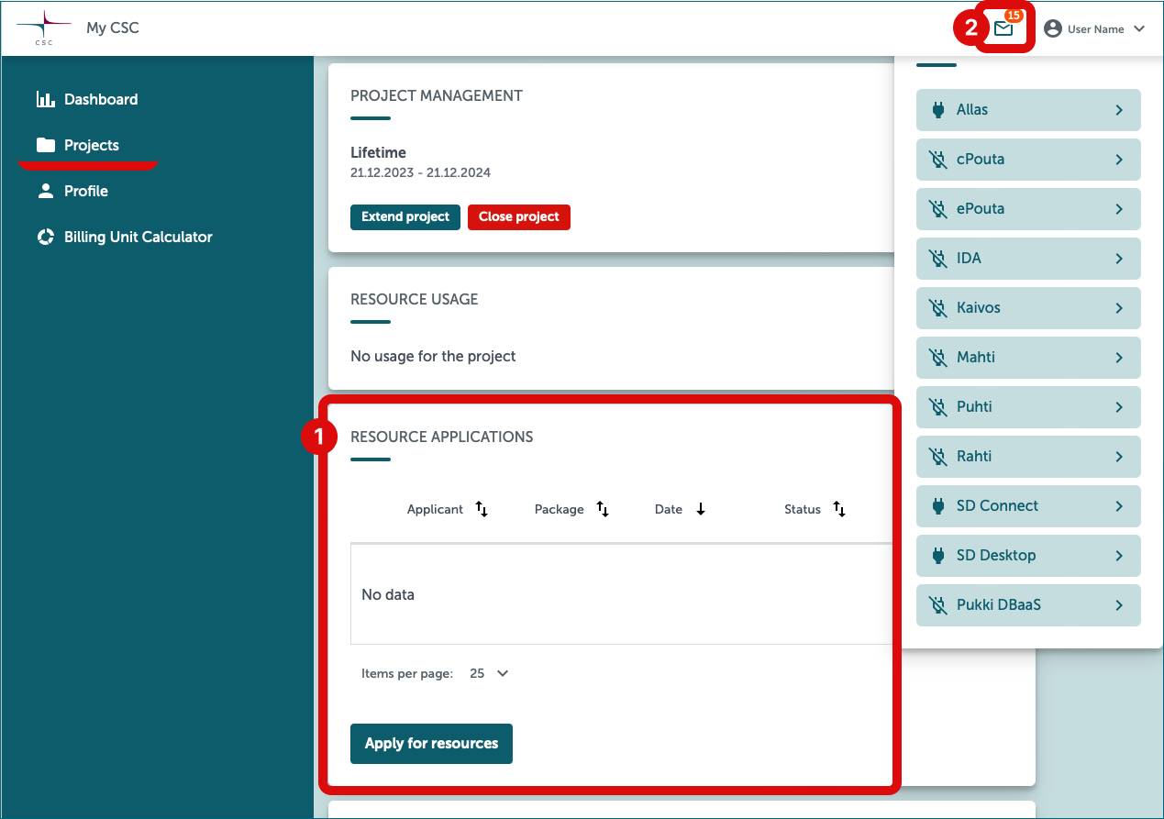1164x819 pixels.
Task: Click the My CSC title link
Action: coord(113,28)
